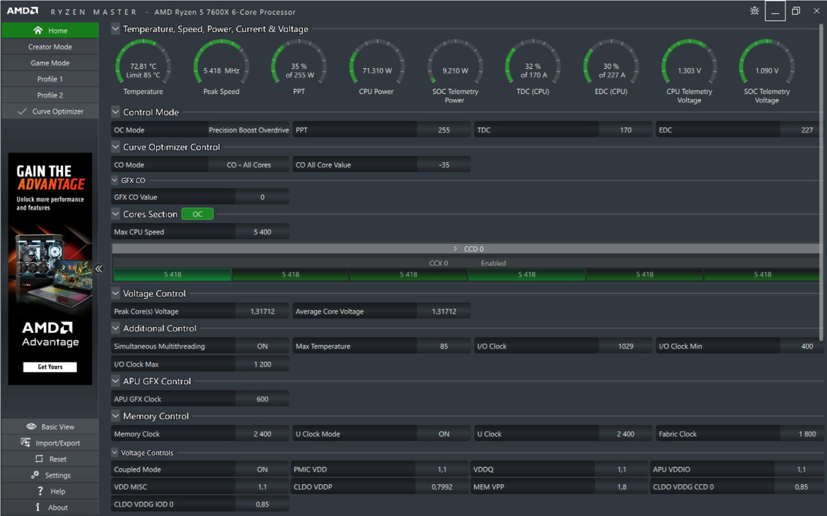Image resolution: width=827 pixels, height=516 pixels.
Task: Click the fourth core 5 418 bar
Action: pos(527,275)
